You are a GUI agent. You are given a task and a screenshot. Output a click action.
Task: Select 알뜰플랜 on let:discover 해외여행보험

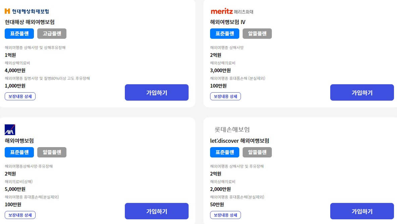[257, 152]
